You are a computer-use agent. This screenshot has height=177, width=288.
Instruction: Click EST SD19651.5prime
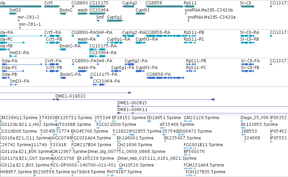tap(149, 121)
